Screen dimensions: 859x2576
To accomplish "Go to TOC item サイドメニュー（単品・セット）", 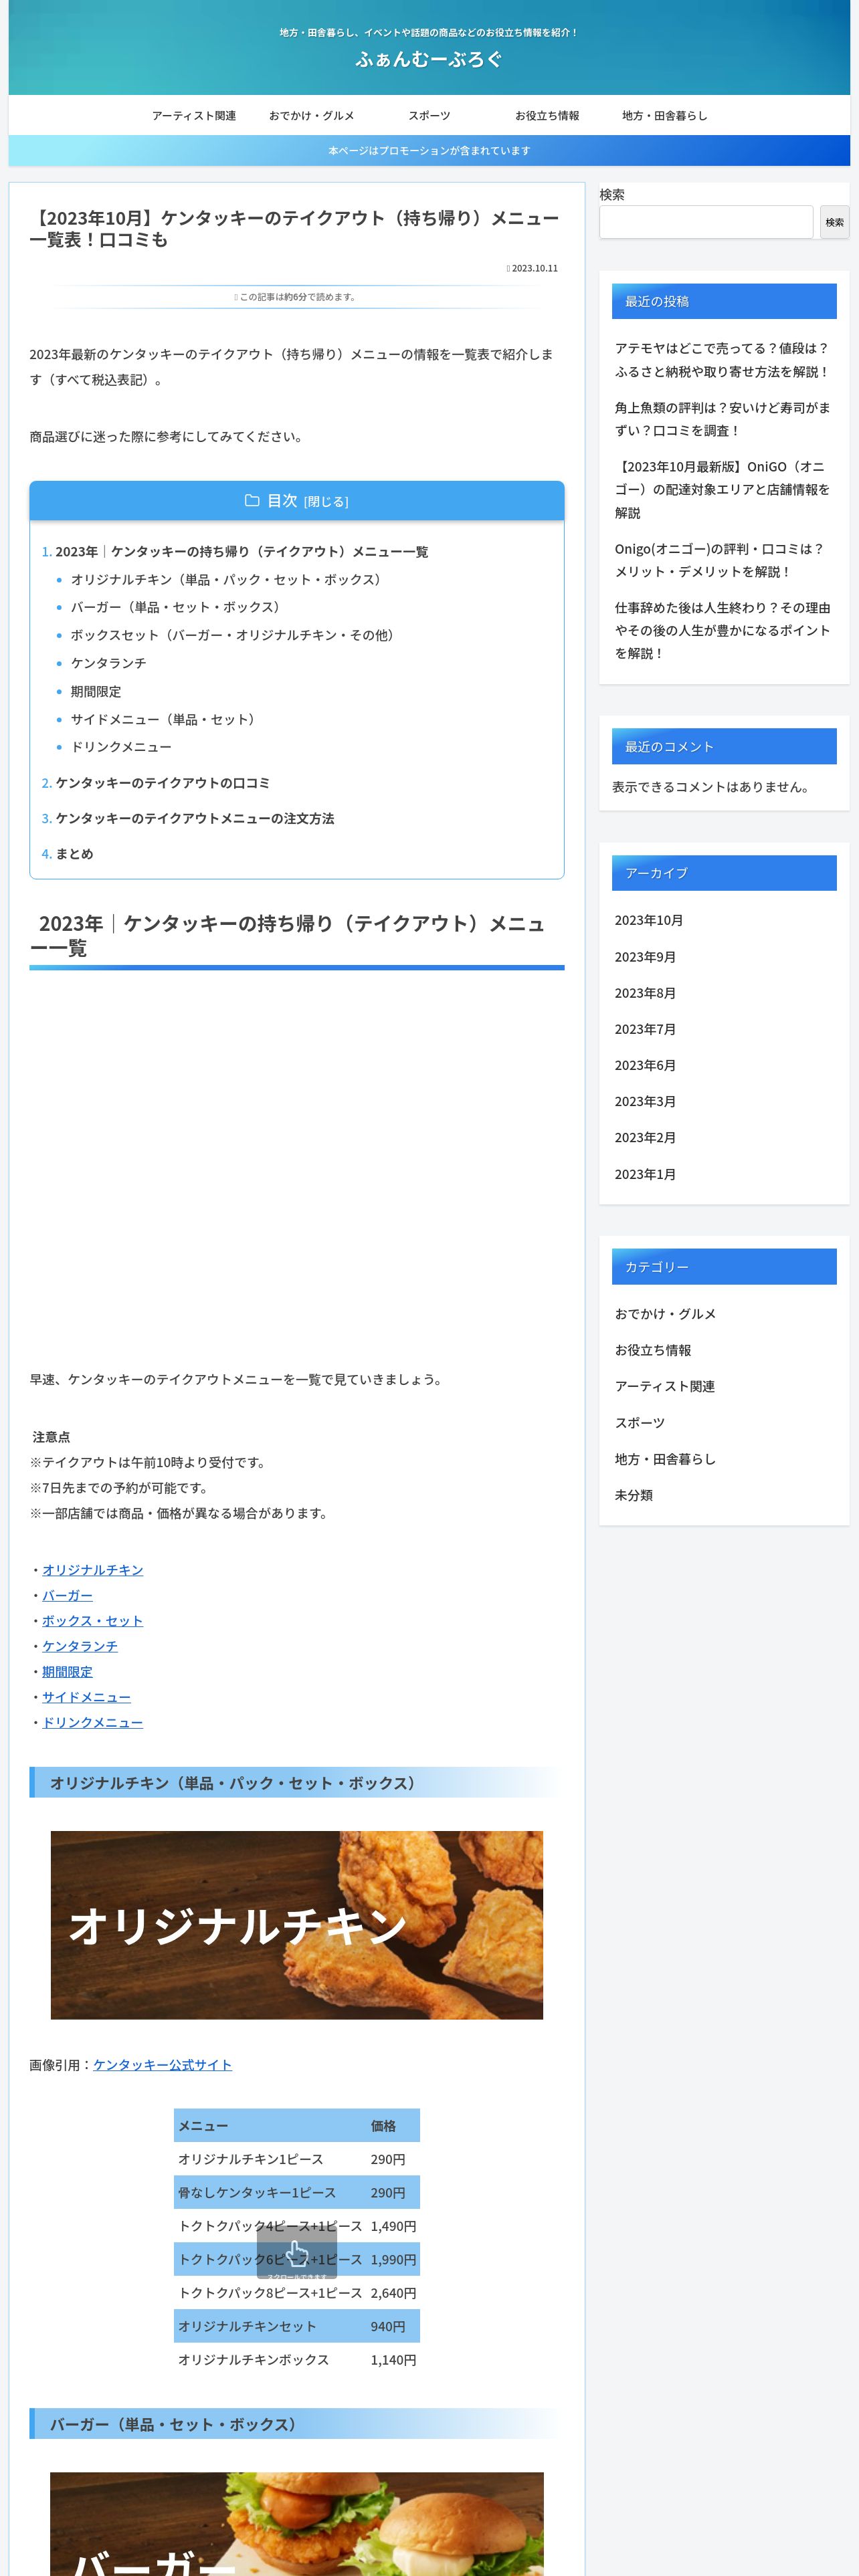I will (x=165, y=720).
